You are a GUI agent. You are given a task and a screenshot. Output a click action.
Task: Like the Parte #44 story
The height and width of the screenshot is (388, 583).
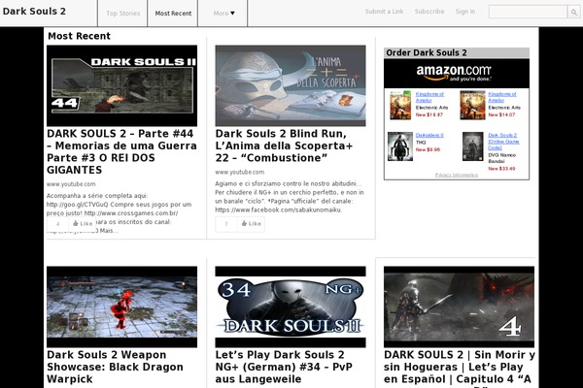(83, 223)
